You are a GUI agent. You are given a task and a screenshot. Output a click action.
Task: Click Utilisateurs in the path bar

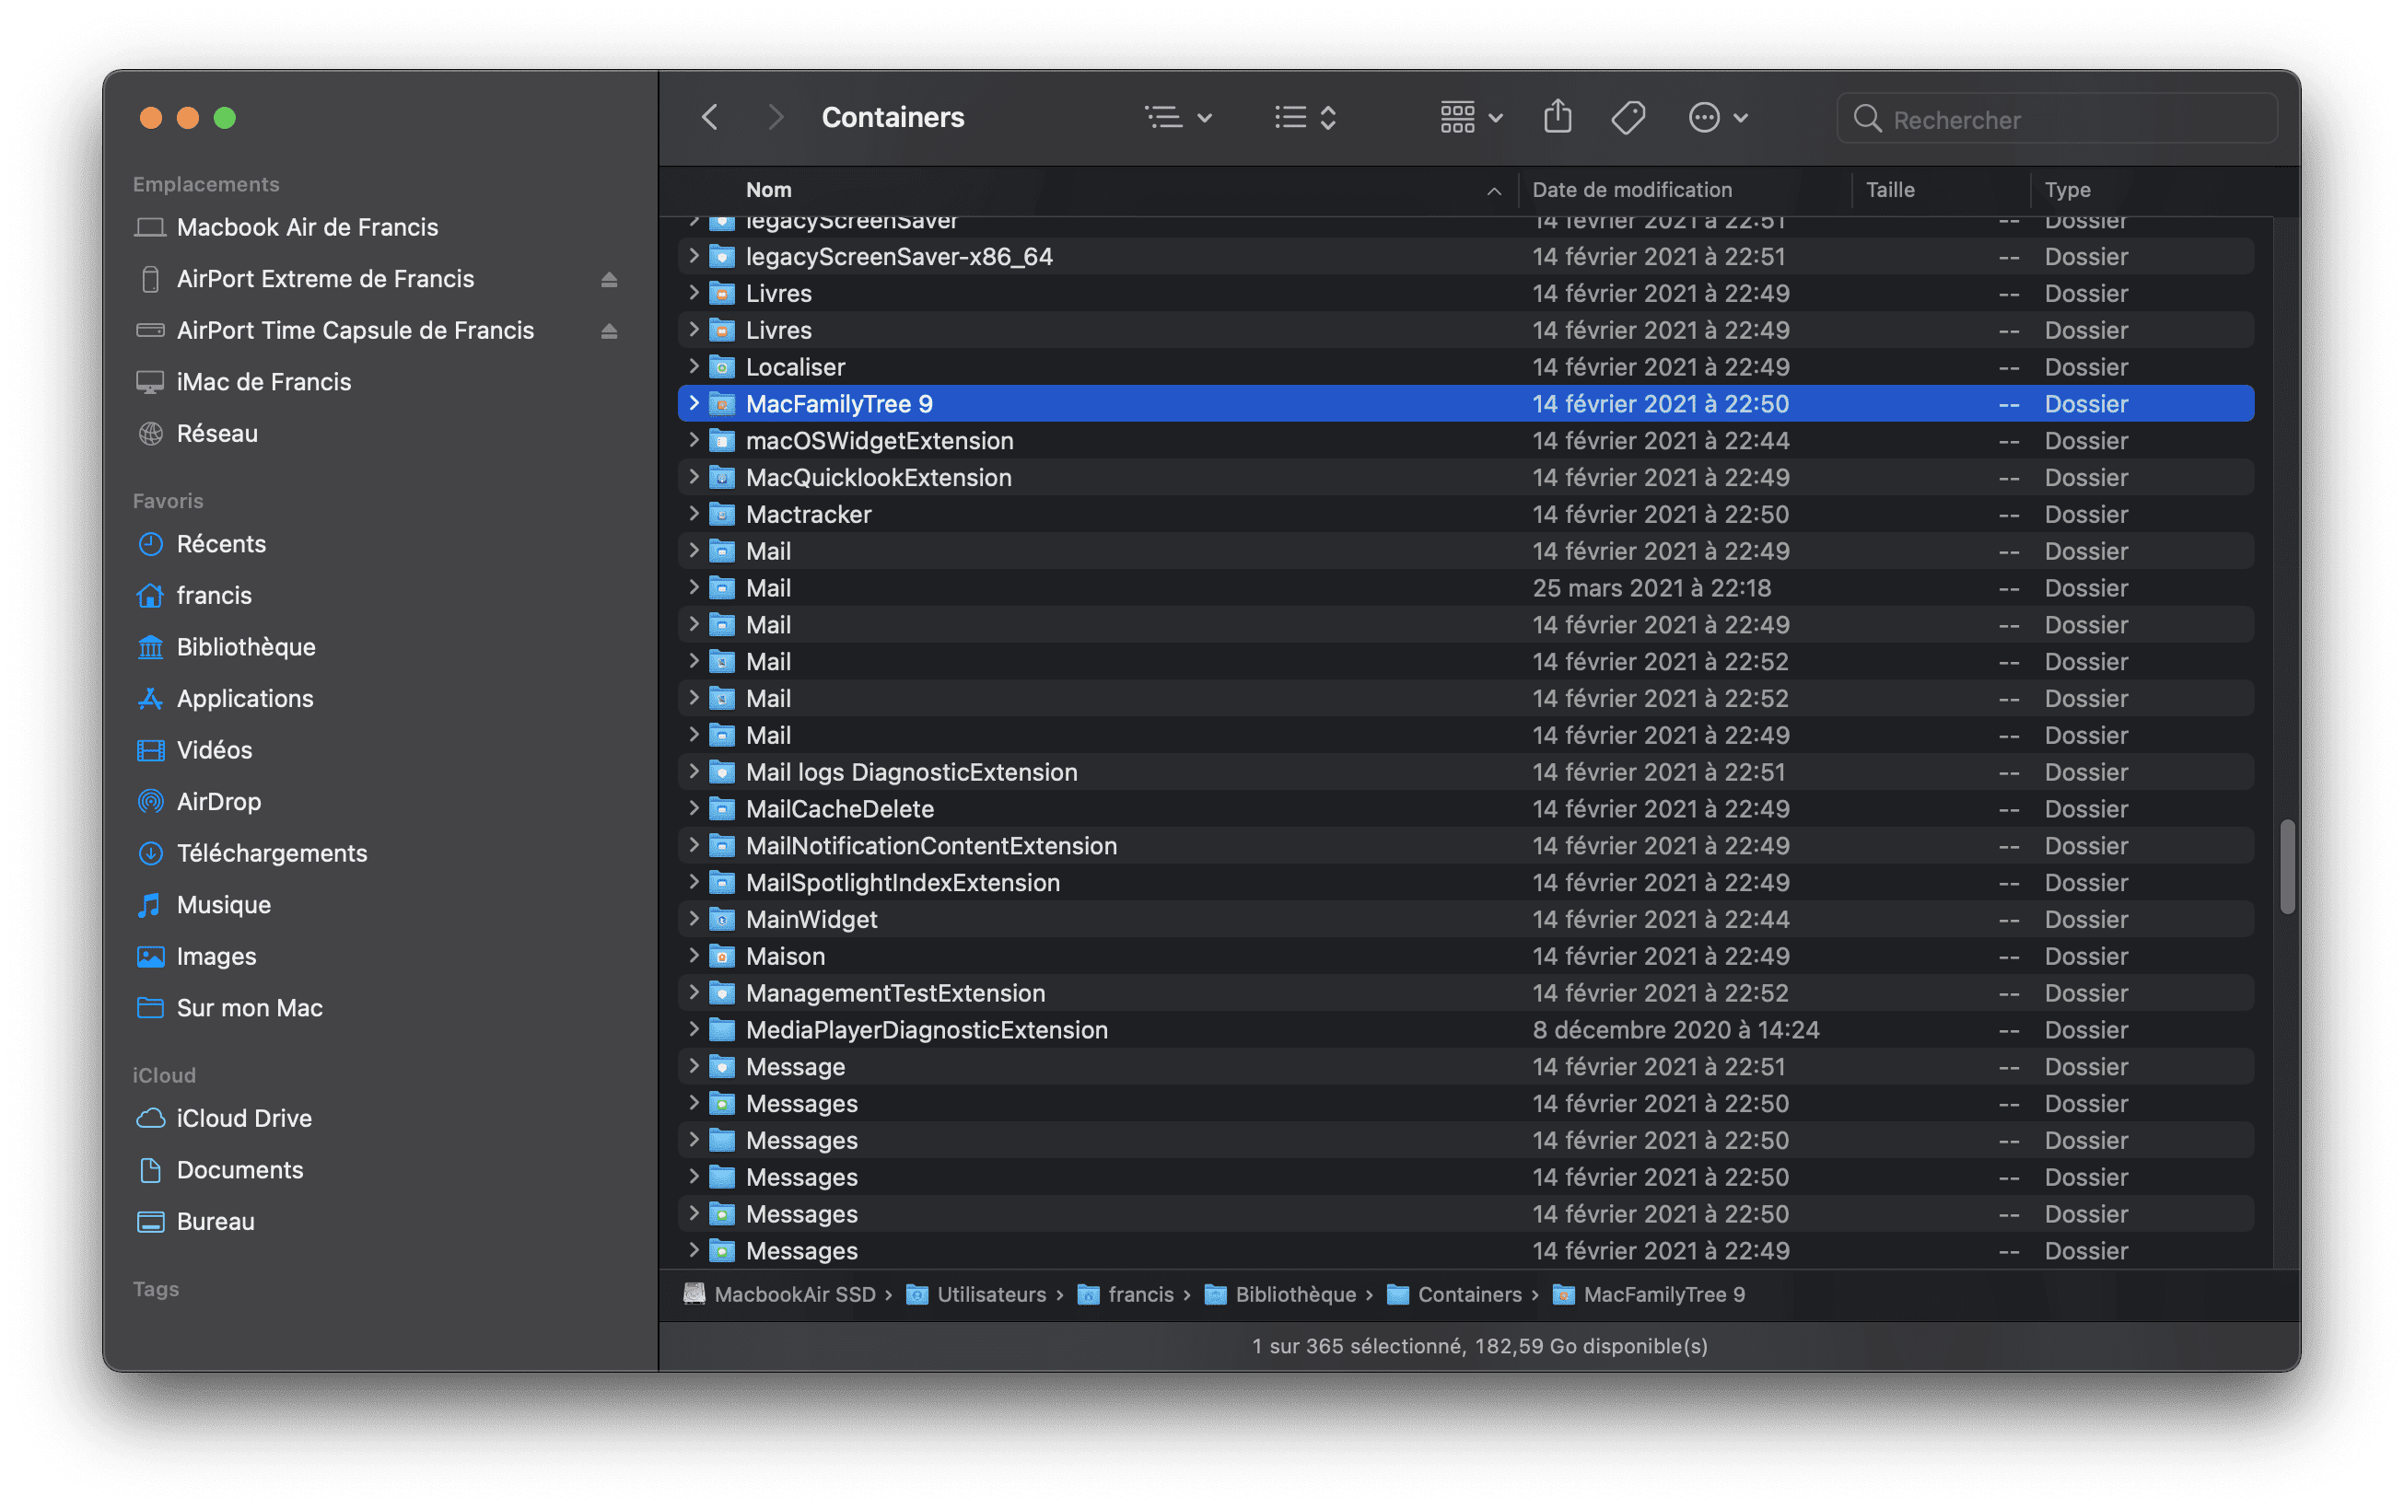[975, 1294]
